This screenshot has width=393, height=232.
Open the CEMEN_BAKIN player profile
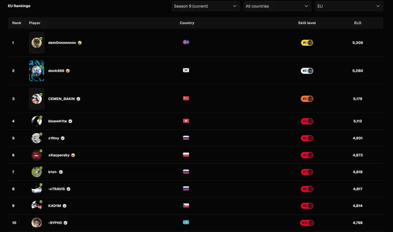pos(61,99)
